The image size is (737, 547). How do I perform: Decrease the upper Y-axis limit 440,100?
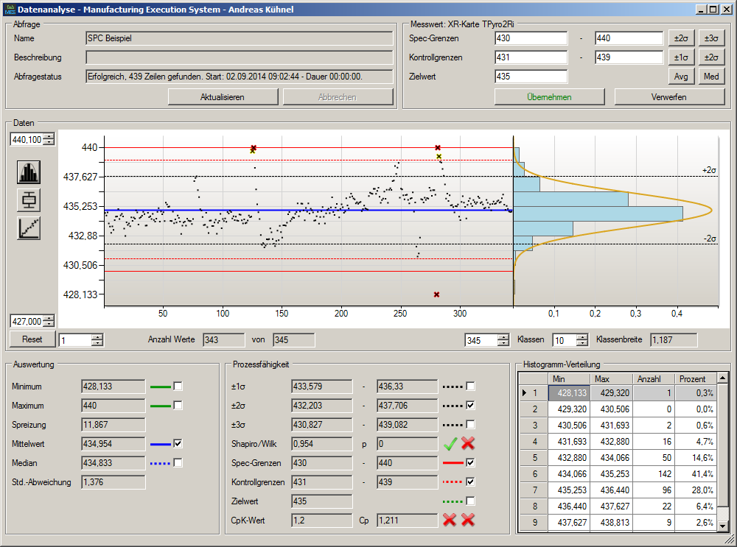pos(49,143)
